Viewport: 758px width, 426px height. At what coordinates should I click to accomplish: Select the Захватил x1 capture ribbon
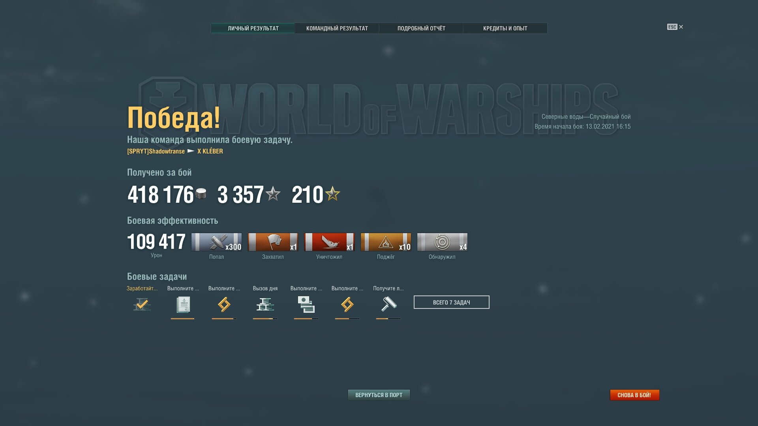(273, 242)
